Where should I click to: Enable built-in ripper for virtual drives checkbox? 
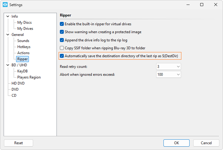62,24
